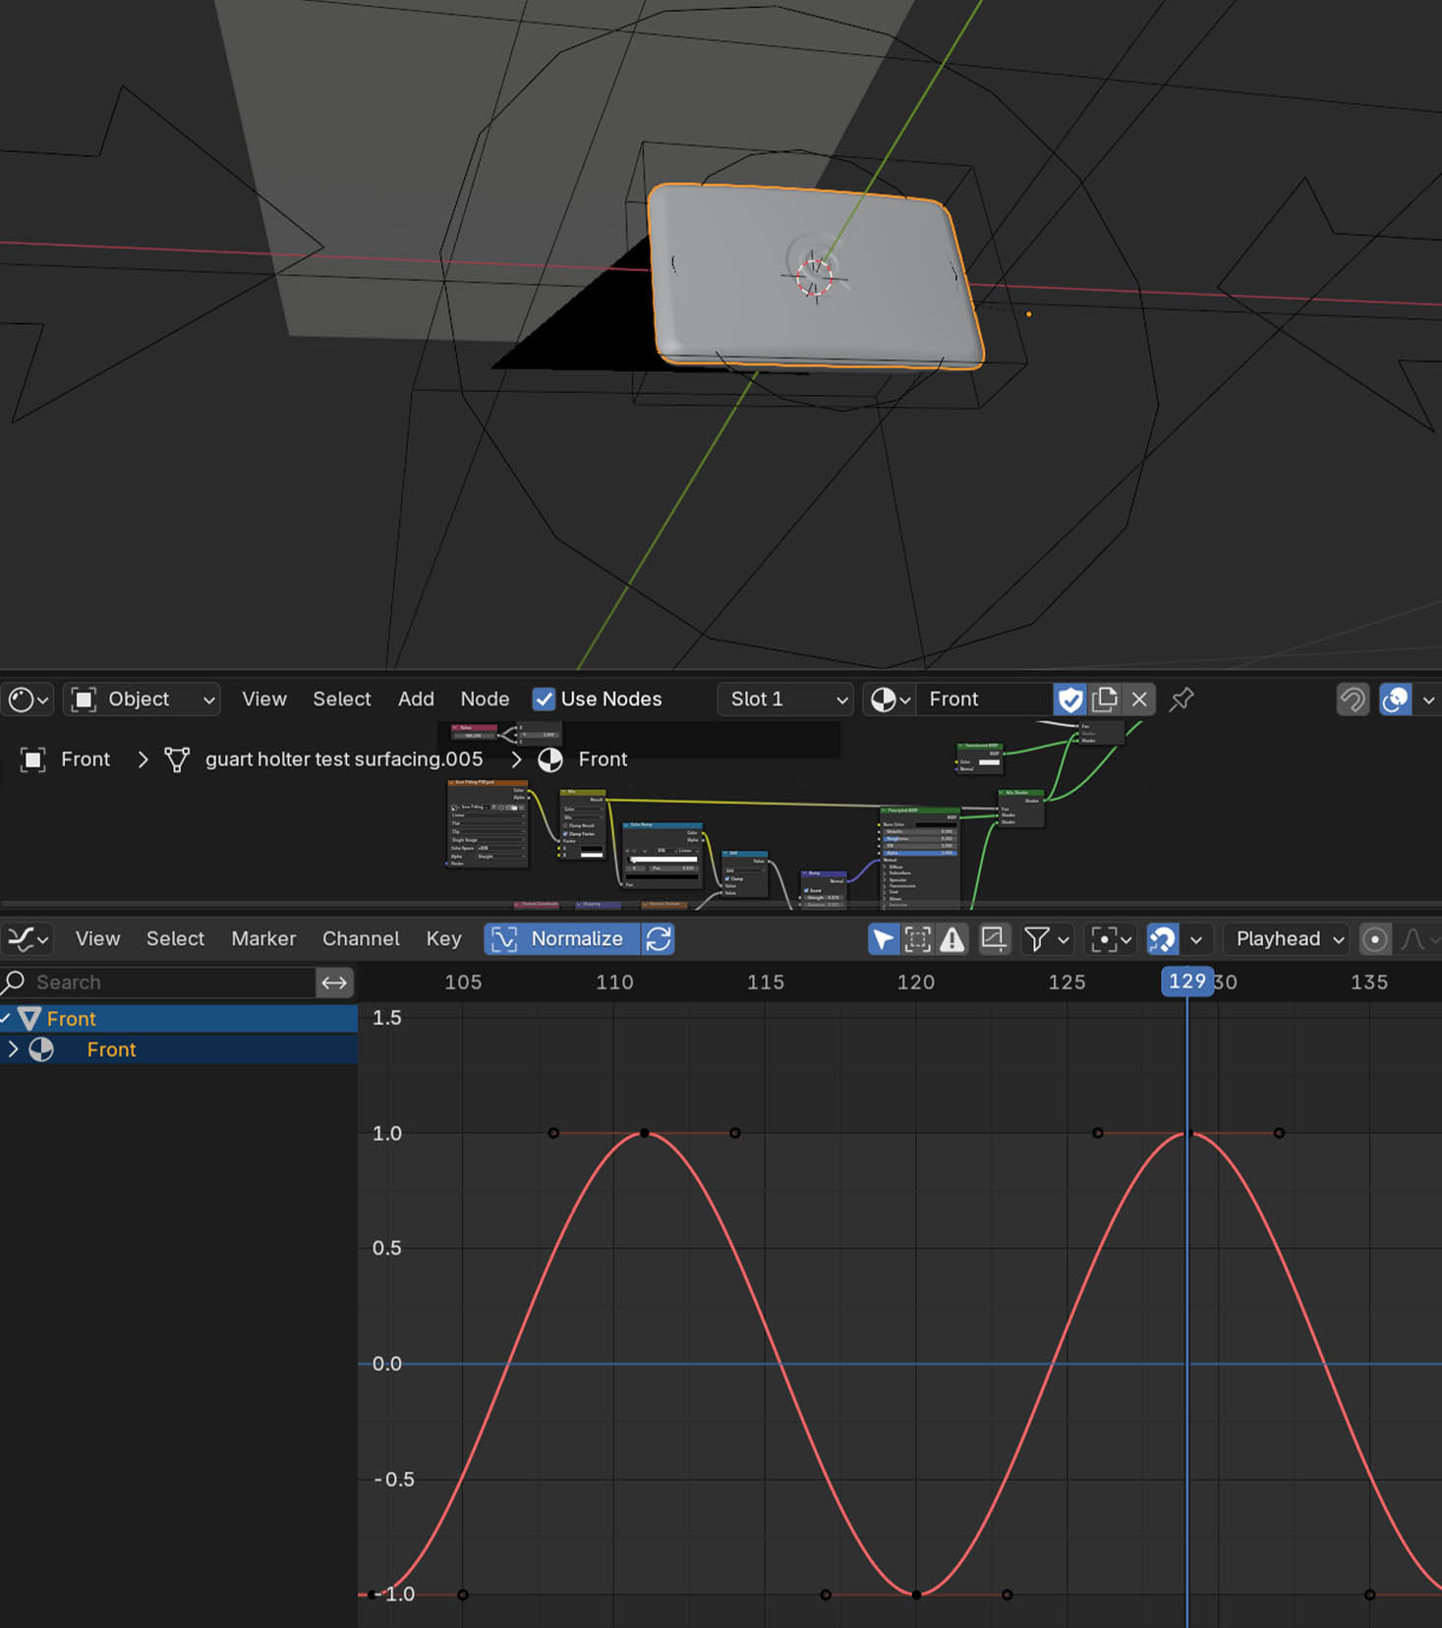Click auto normalization refresh icon
This screenshot has height=1628, width=1442.
click(x=659, y=939)
